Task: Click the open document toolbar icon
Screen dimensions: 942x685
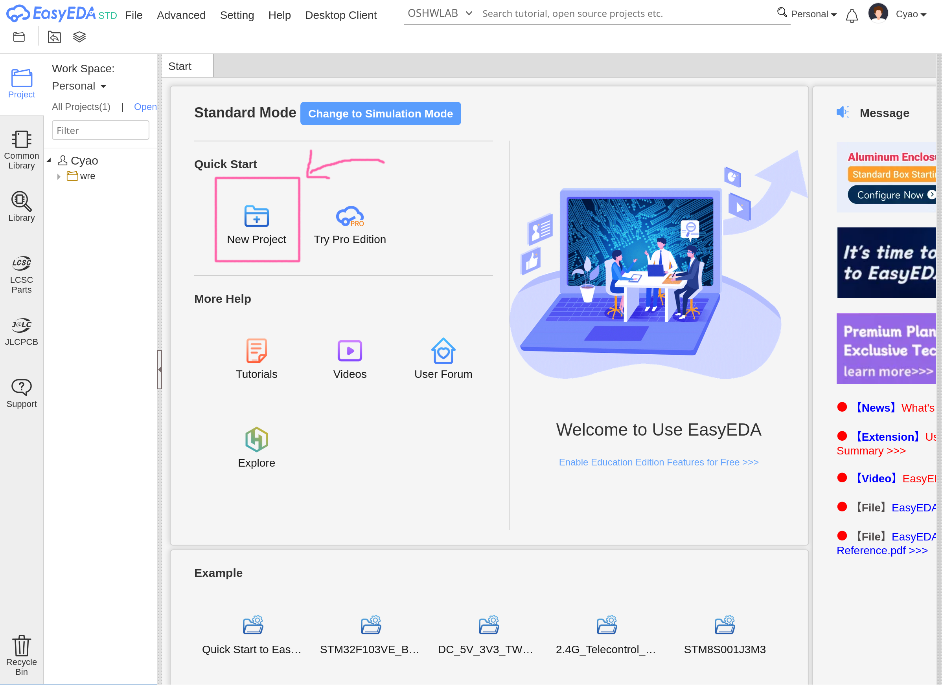Action: [x=54, y=37]
